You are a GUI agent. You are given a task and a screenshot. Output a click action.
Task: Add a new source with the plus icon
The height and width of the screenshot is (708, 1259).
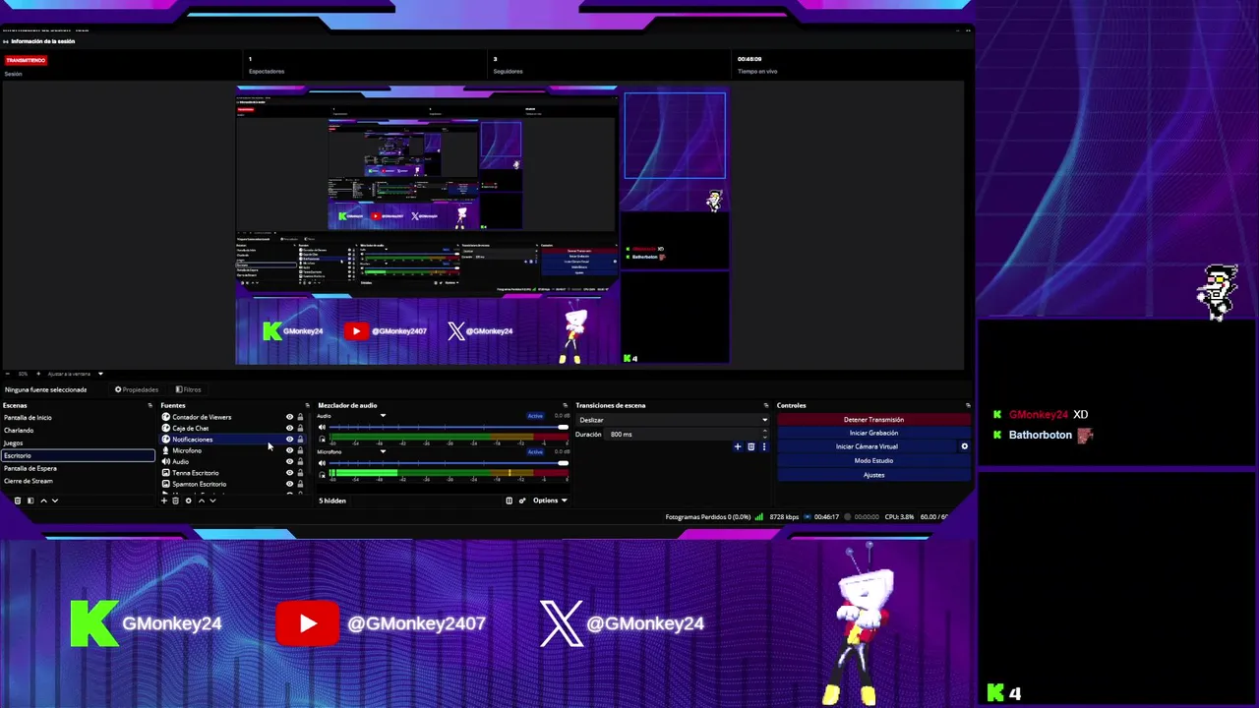164,501
